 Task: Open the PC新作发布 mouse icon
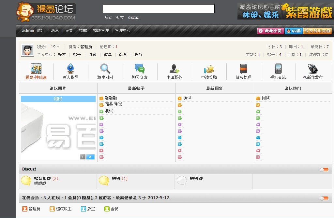click(x=312, y=69)
